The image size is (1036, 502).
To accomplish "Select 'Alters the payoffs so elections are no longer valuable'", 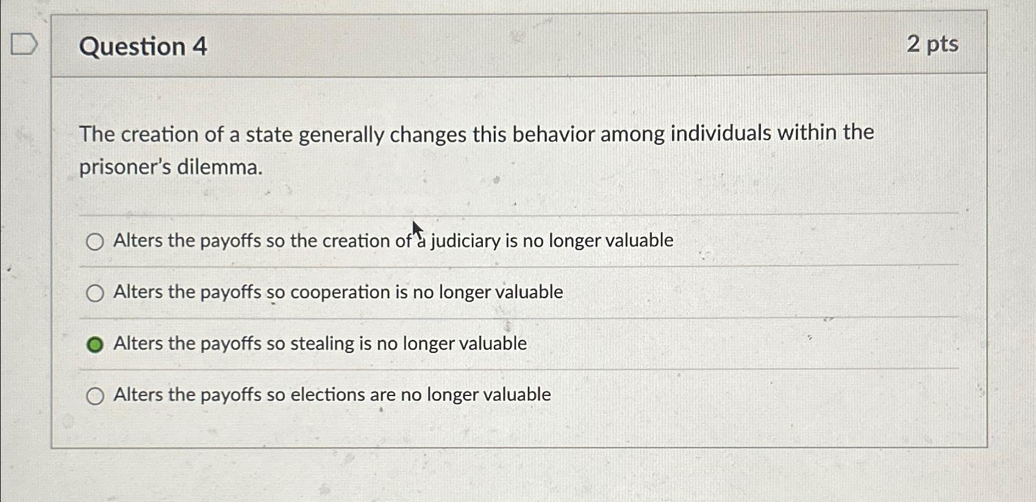I will [x=95, y=396].
